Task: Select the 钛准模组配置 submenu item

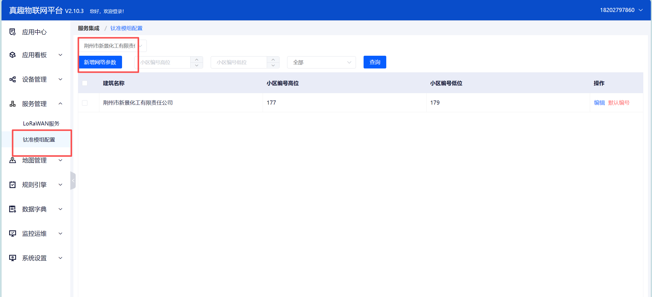Action: (x=39, y=139)
